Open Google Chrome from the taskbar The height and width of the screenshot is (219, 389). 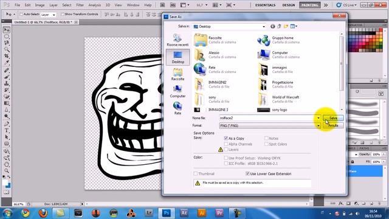pyautogui.click(x=25, y=213)
